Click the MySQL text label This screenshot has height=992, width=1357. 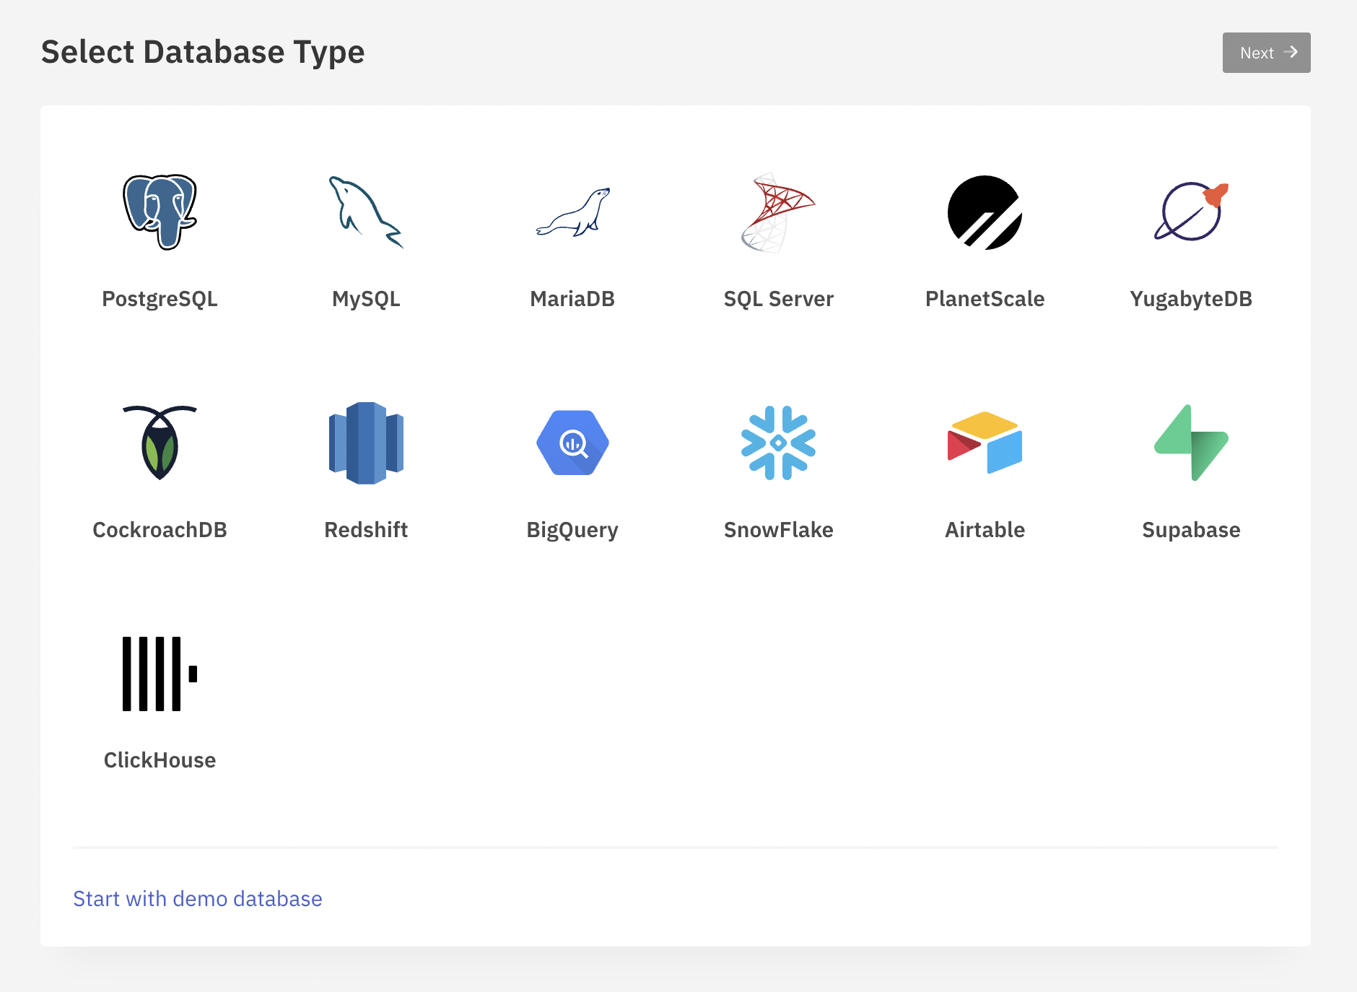click(366, 299)
